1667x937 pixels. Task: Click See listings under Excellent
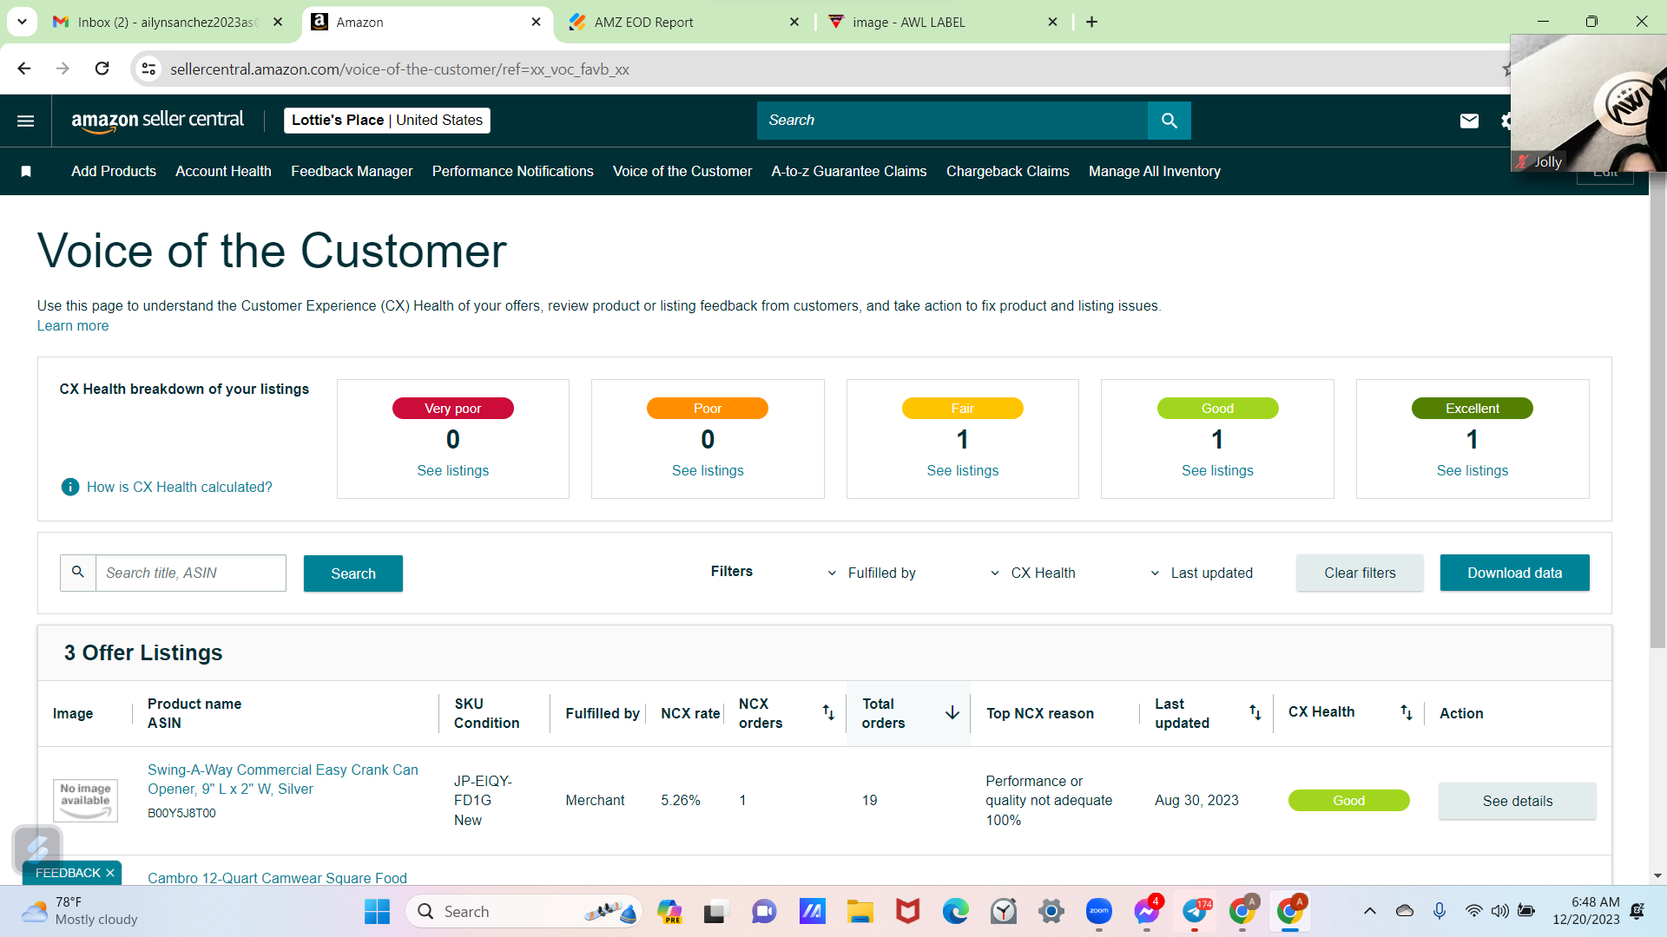[1473, 471]
